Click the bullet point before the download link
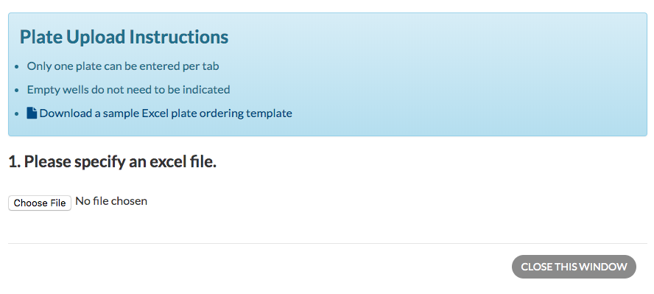This screenshot has height=294, width=654. pyautogui.click(x=17, y=114)
